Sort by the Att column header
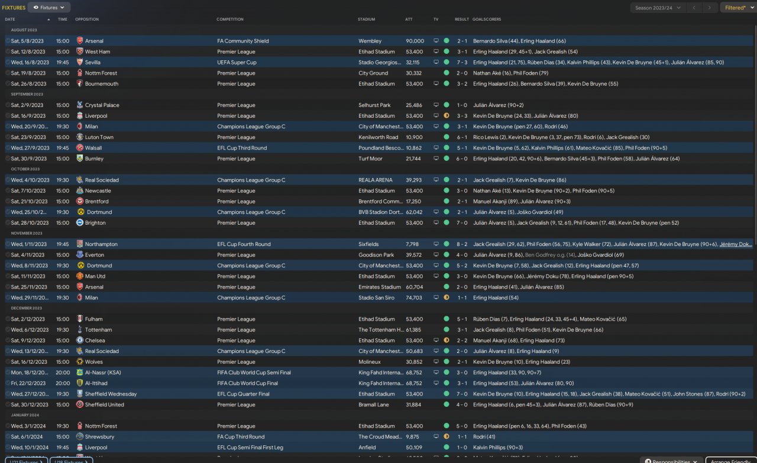 click(x=409, y=20)
